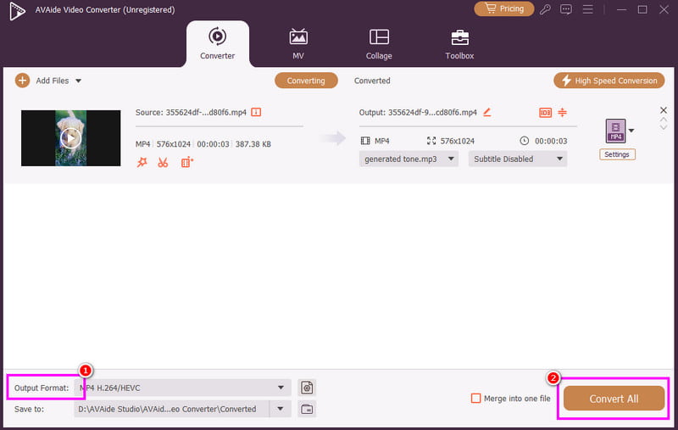Image resolution: width=678 pixels, height=430 pixels.
Task: Expand the MP4 format icon arrow
Action: point(631,131)
